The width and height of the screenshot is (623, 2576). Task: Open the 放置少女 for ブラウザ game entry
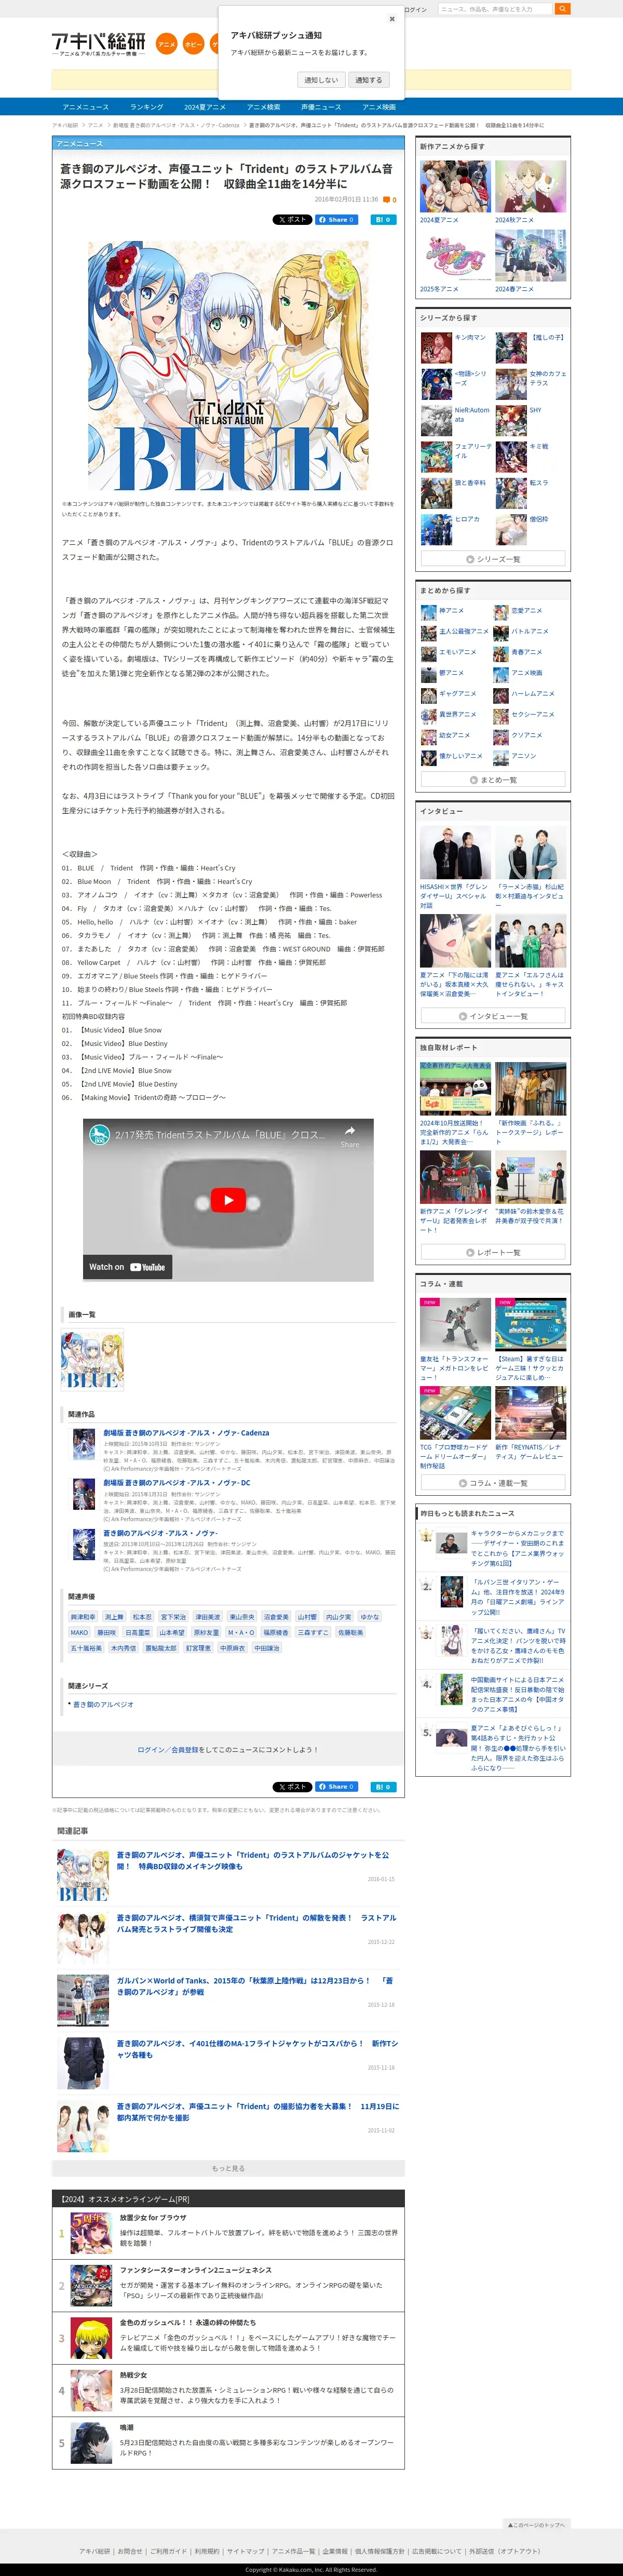coord(228,2232)
